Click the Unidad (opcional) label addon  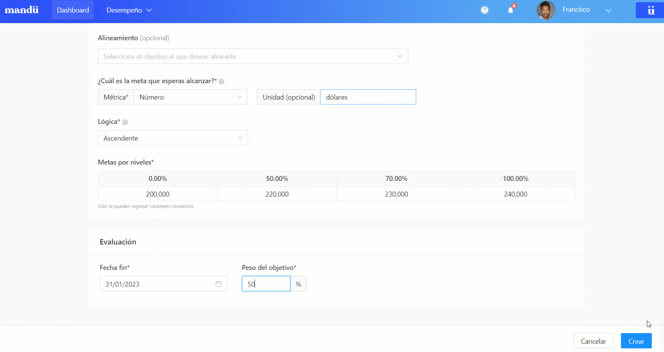tap(289, 97)
